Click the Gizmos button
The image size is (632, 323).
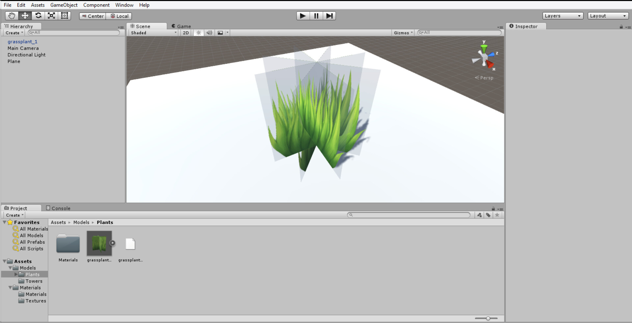point(403,33)
